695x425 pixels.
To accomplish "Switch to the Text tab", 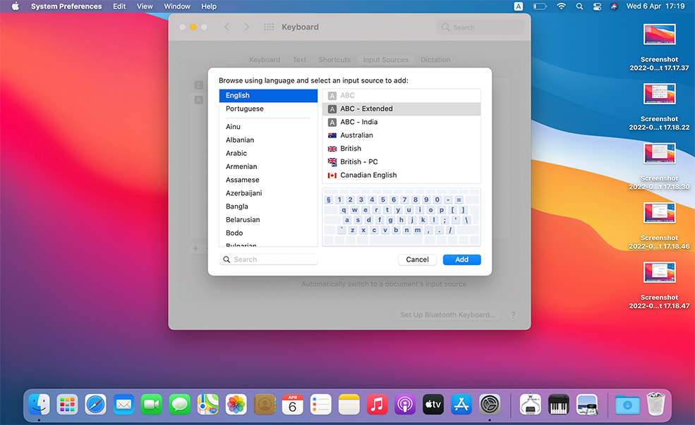I will click(299, 60).
